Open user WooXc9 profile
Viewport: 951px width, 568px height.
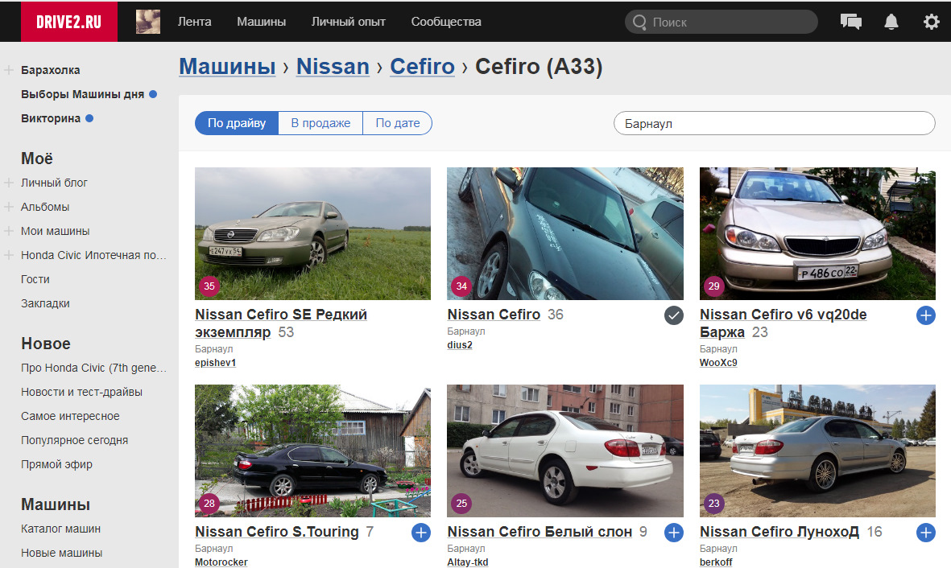719,363
